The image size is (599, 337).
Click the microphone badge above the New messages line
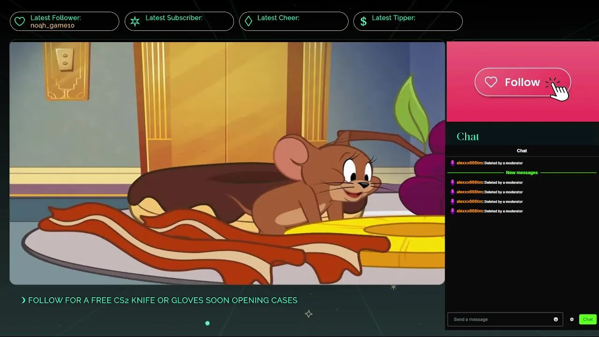click(453, 163)
